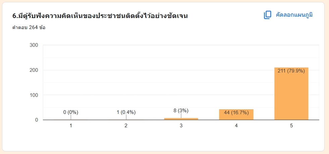Click x-axis label 1
The width and height of the screenshot is (329, 154).
(71, 126)
